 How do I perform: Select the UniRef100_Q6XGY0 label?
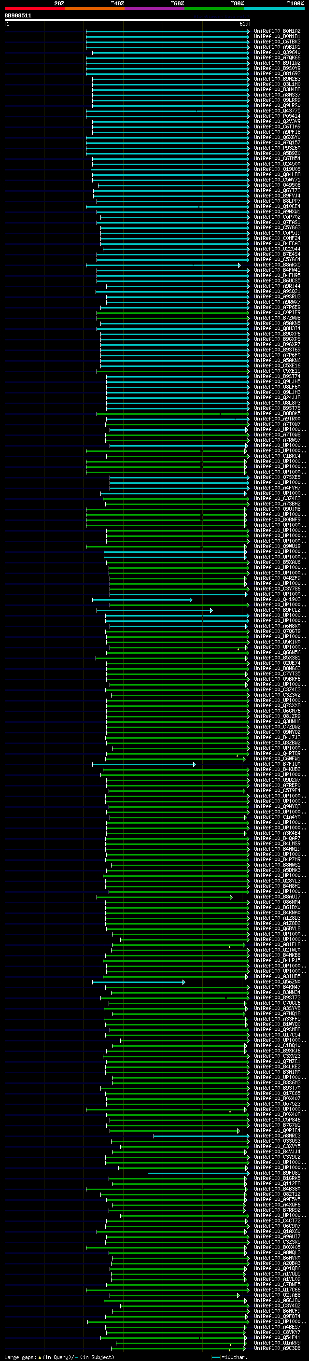click(277, 138)
